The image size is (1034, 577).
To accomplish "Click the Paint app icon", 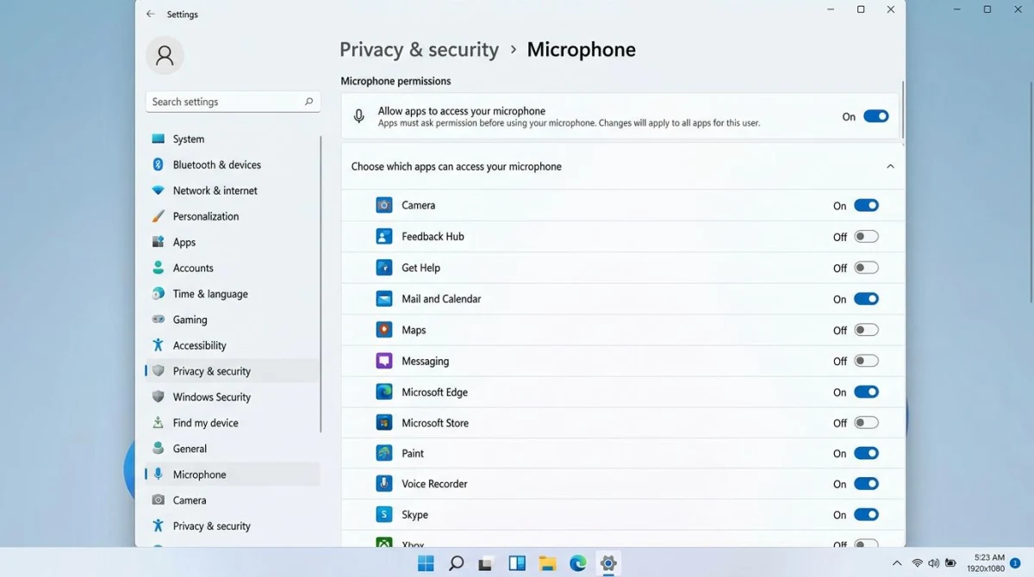I will tap(384, 453).
